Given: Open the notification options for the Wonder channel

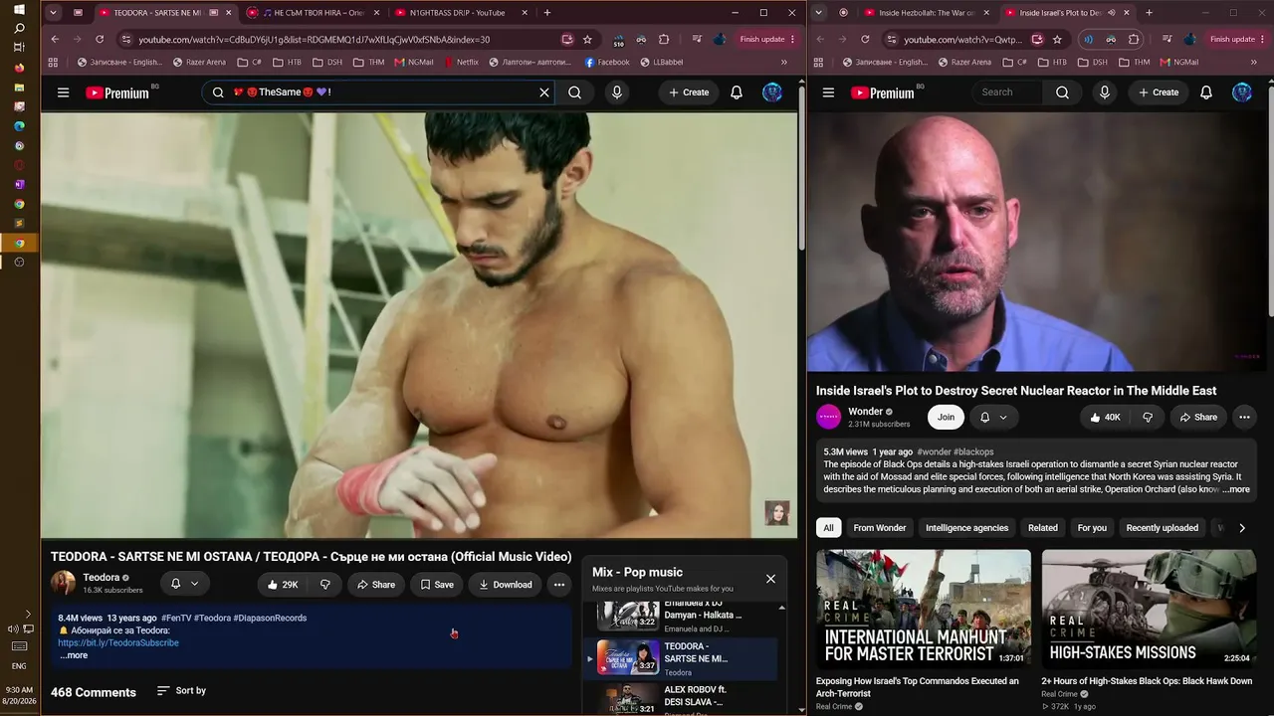Looking at the screenshot, I should 993,418.
